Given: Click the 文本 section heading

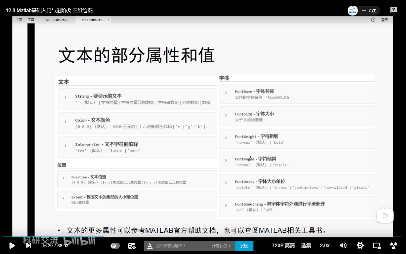Looking at the screenshot, I should coord(64,82).
